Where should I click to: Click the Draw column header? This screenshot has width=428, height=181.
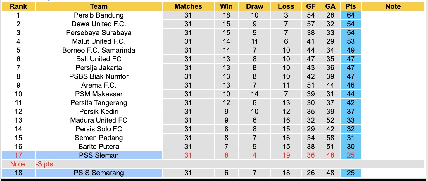[254, 6]
